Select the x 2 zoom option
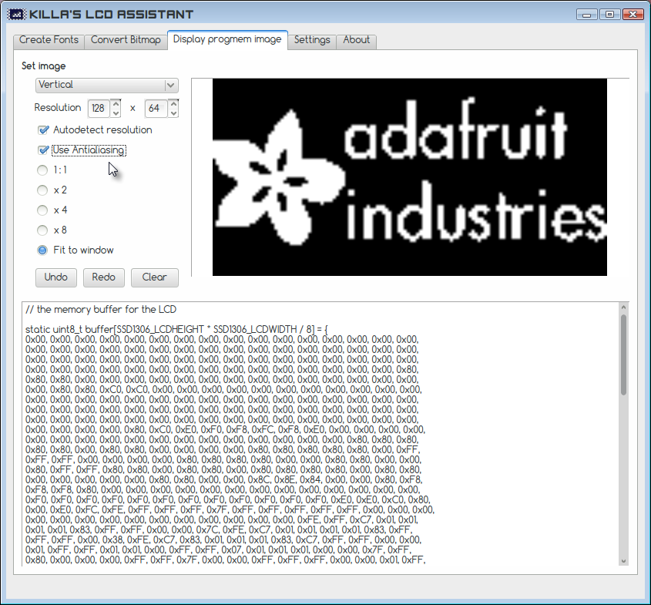651x605 pixels. tap(42, 190)
